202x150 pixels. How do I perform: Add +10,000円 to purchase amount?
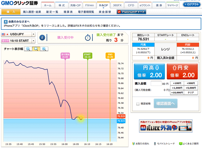(x=177, y=93)
